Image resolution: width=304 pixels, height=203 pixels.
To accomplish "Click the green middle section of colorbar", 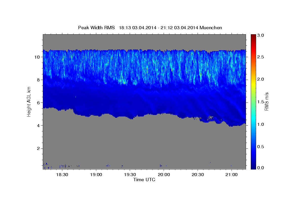I will click(x=253, y=101).
